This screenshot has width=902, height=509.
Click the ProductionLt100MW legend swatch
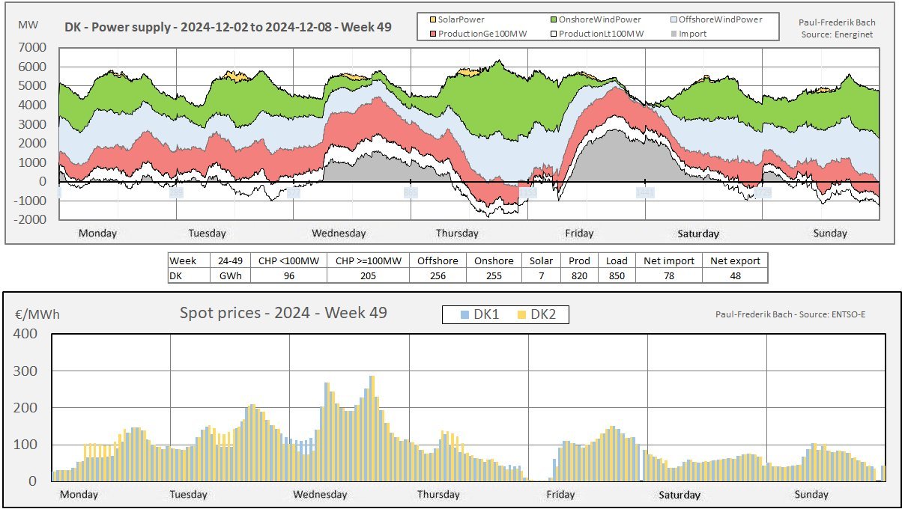[552, 34]
